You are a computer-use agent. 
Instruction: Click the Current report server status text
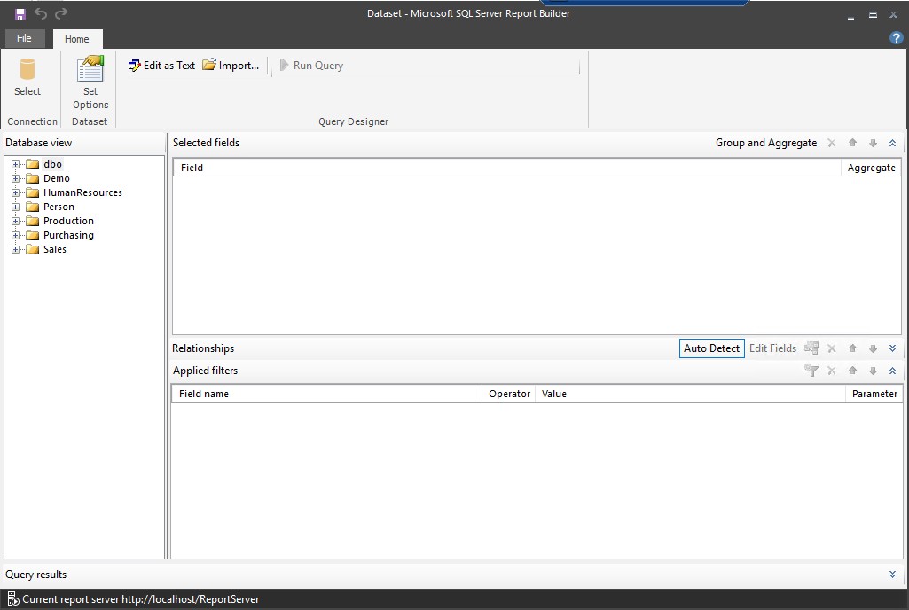pos(141,599)
